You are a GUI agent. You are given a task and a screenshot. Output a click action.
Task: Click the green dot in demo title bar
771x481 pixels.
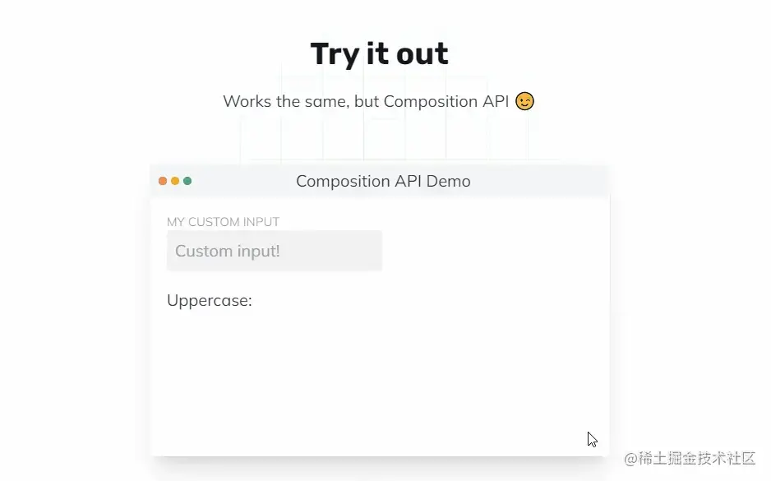coord(187,181)
